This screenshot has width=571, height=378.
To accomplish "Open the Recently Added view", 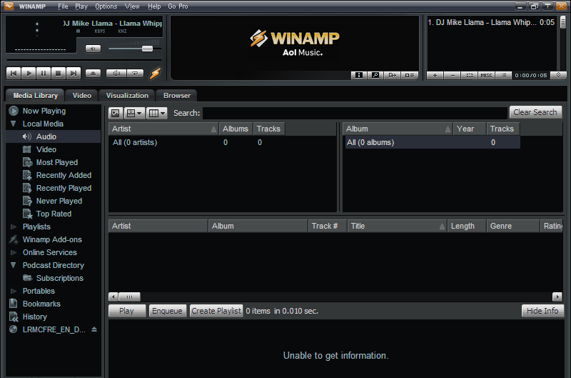I will (64, 175).
